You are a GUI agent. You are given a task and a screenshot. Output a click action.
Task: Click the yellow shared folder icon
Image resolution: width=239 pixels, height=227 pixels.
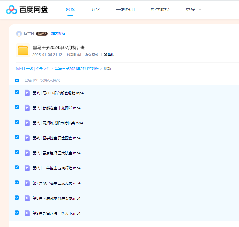pos(23,50)
